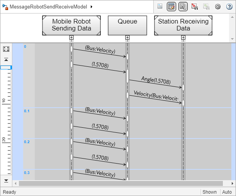
Task: Expand the Station Receiving Data lifeline
Action: [183, 37]
